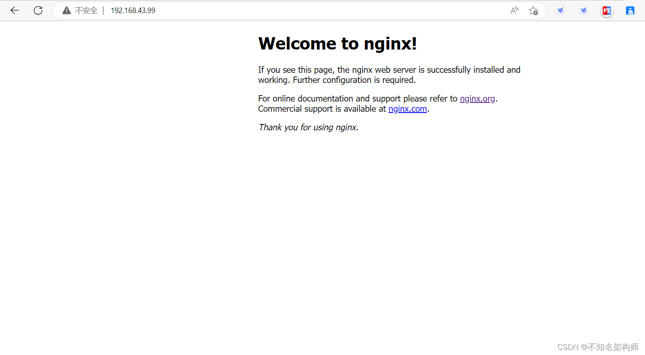Reload the page with the refresh icon
The image size is (645, 355).
[x=38, y=11]
